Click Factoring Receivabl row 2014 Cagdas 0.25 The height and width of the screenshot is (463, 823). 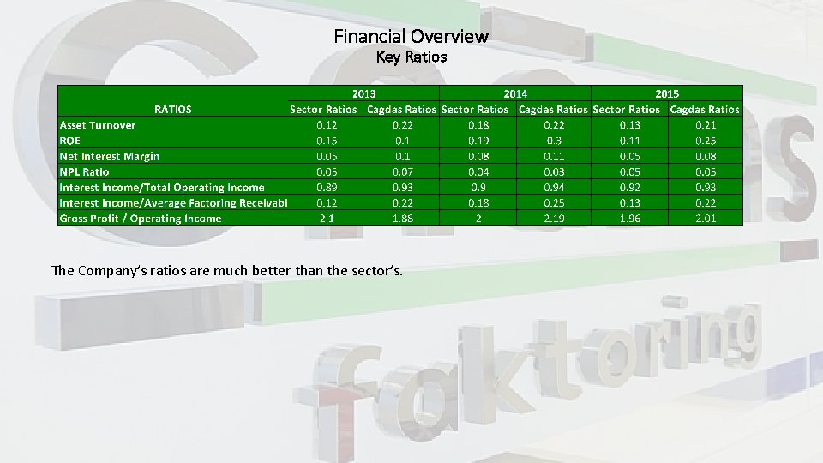[x=554, y=202]
